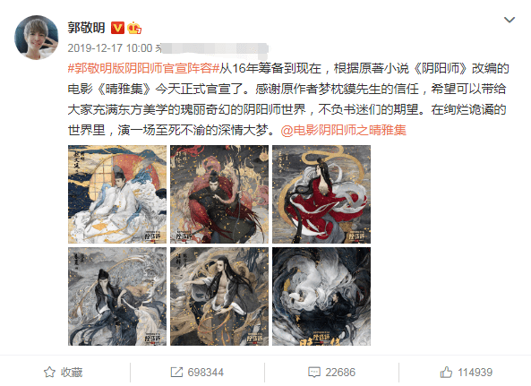The height and width of the screenshot is (386, 531).
Task: Click the thumbs-up like icon
Action: [x=446, y=372]
